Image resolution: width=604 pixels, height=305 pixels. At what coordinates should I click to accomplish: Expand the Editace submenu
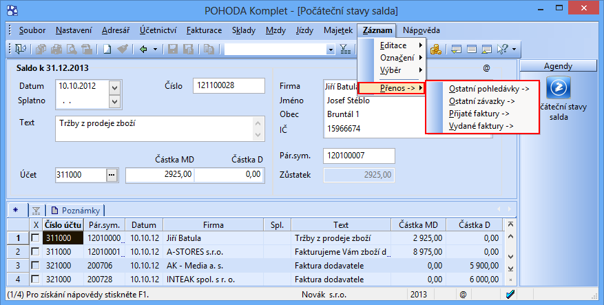click(x=401, y=45)
